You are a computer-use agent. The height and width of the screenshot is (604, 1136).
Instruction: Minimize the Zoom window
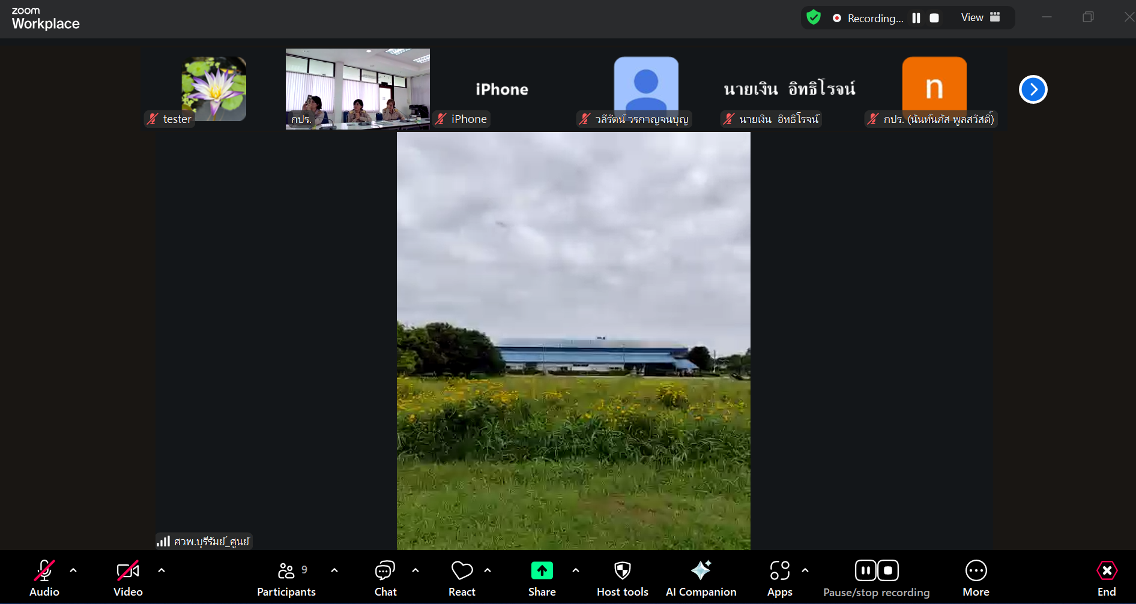tap(1047, 17)
